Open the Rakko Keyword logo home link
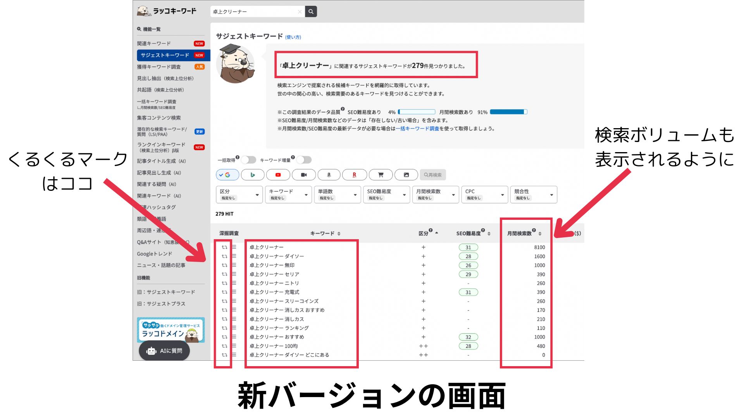The image size is (744, 418). [x=167, y=11]
